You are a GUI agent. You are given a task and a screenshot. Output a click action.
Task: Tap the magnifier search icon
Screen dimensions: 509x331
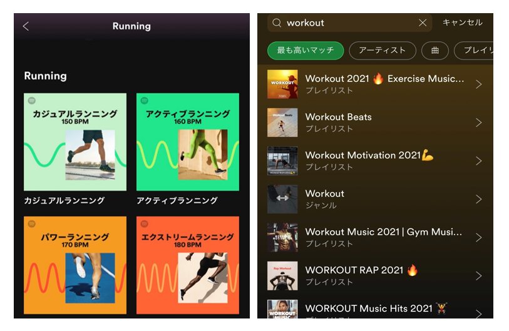[x=277, y=23]
